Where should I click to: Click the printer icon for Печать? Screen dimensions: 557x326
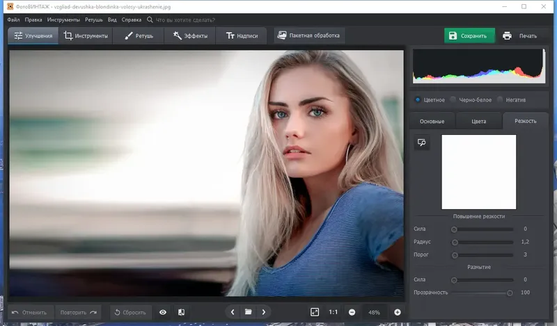click(x=508, y=35)
